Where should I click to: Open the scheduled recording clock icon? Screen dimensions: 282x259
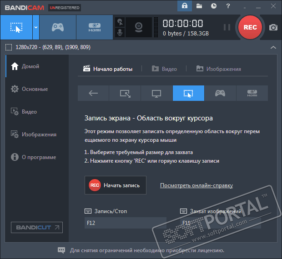click(x=214, y=6)
